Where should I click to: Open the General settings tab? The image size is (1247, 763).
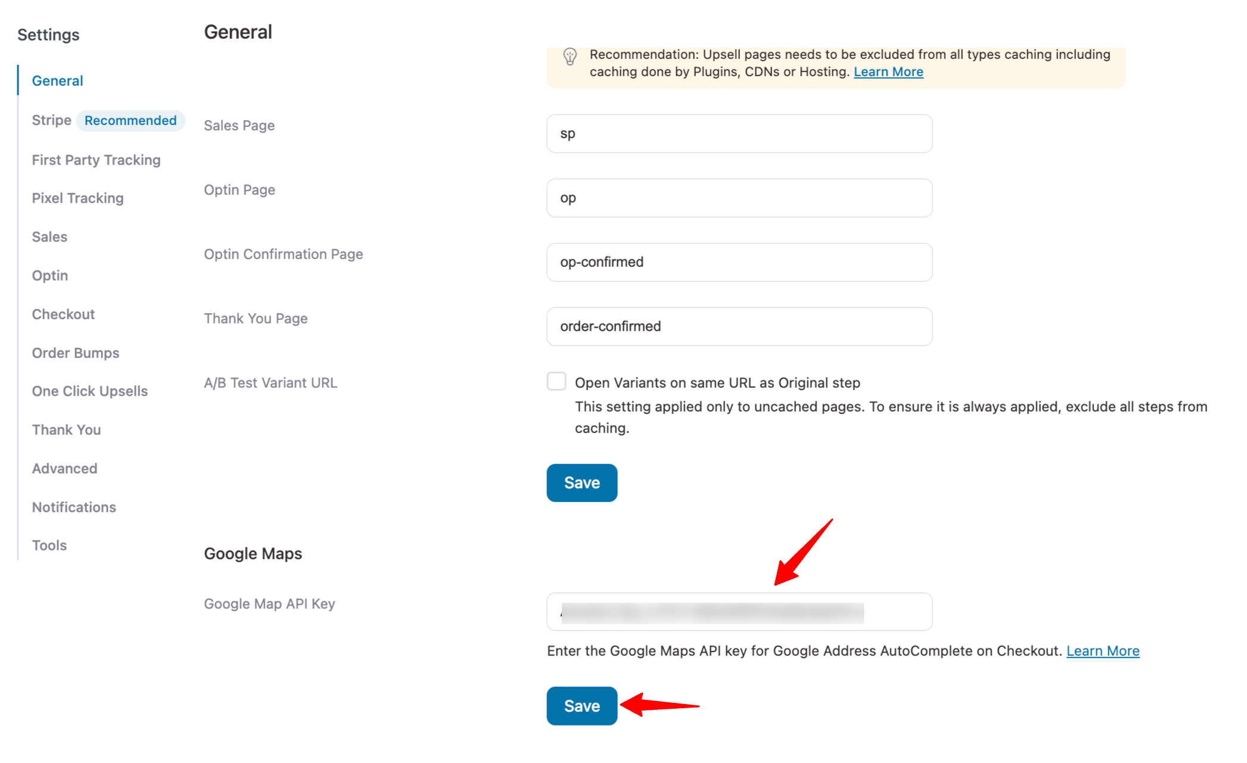pos(57,80)
